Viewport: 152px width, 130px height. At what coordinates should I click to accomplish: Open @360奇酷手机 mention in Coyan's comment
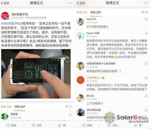point(127,57)
